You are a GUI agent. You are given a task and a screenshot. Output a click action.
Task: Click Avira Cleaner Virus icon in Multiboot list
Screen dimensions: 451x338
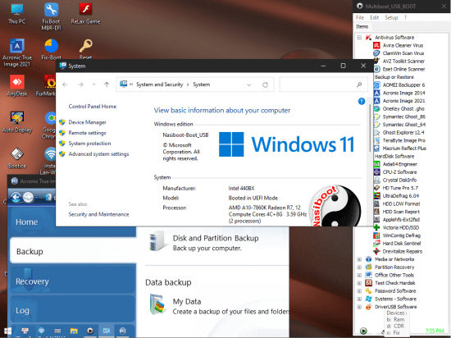pos(376,45)
